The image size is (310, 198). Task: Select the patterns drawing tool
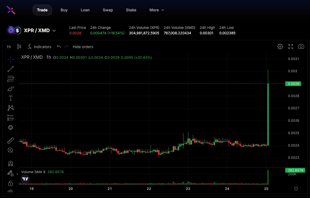click(x=11, y=108)
